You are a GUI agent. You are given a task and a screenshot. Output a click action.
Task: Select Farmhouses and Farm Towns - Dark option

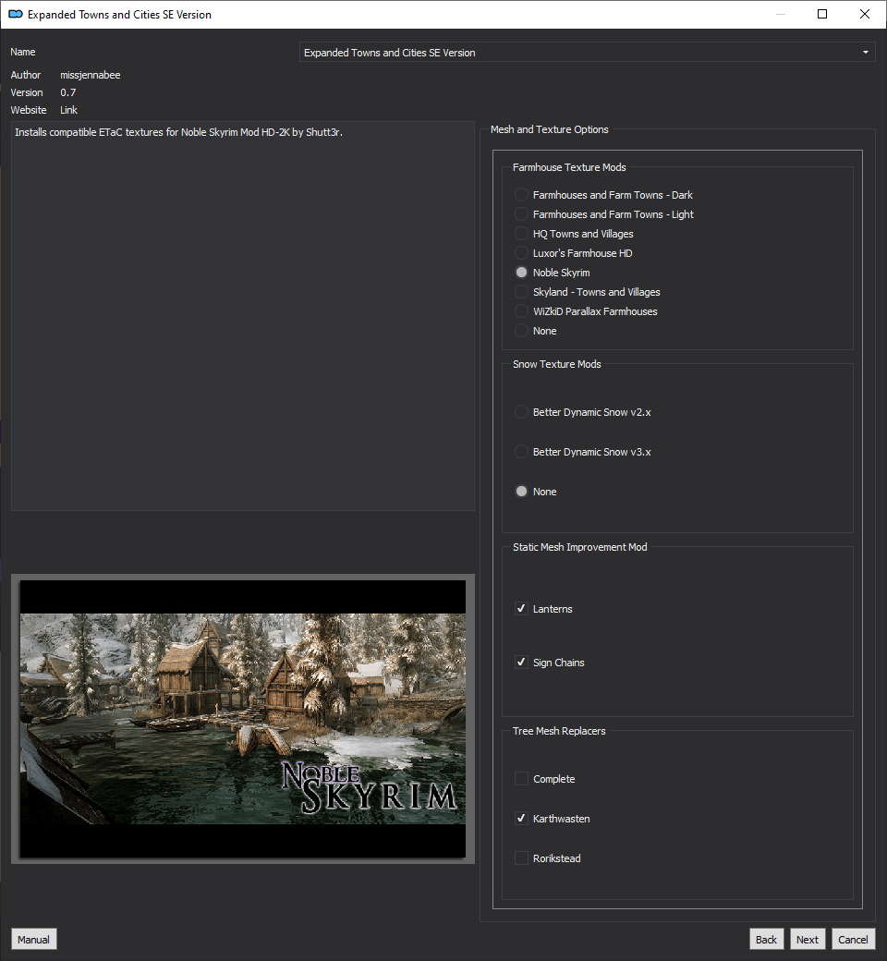(521, 195)
